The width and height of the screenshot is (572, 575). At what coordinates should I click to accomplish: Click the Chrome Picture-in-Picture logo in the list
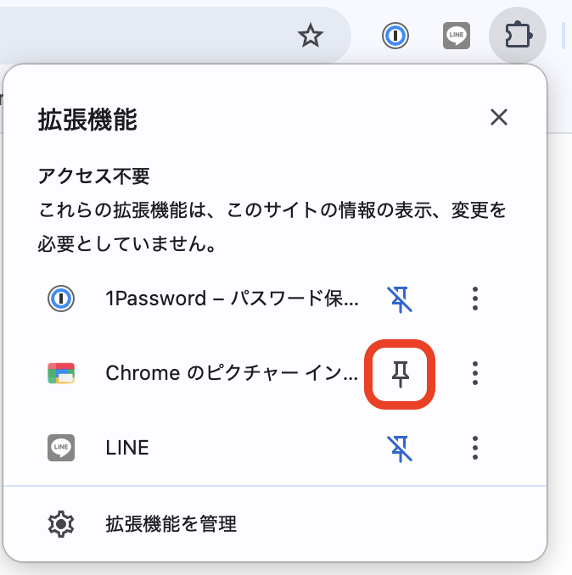61,373
